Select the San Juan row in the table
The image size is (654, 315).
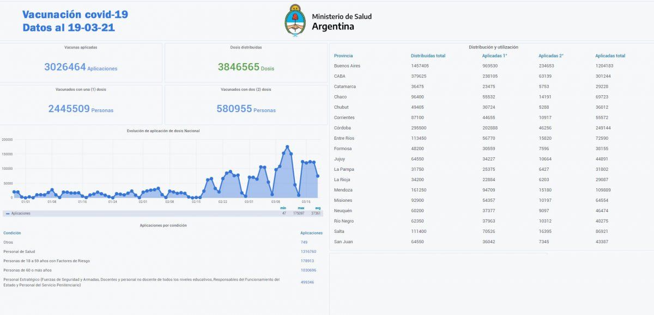343,241
